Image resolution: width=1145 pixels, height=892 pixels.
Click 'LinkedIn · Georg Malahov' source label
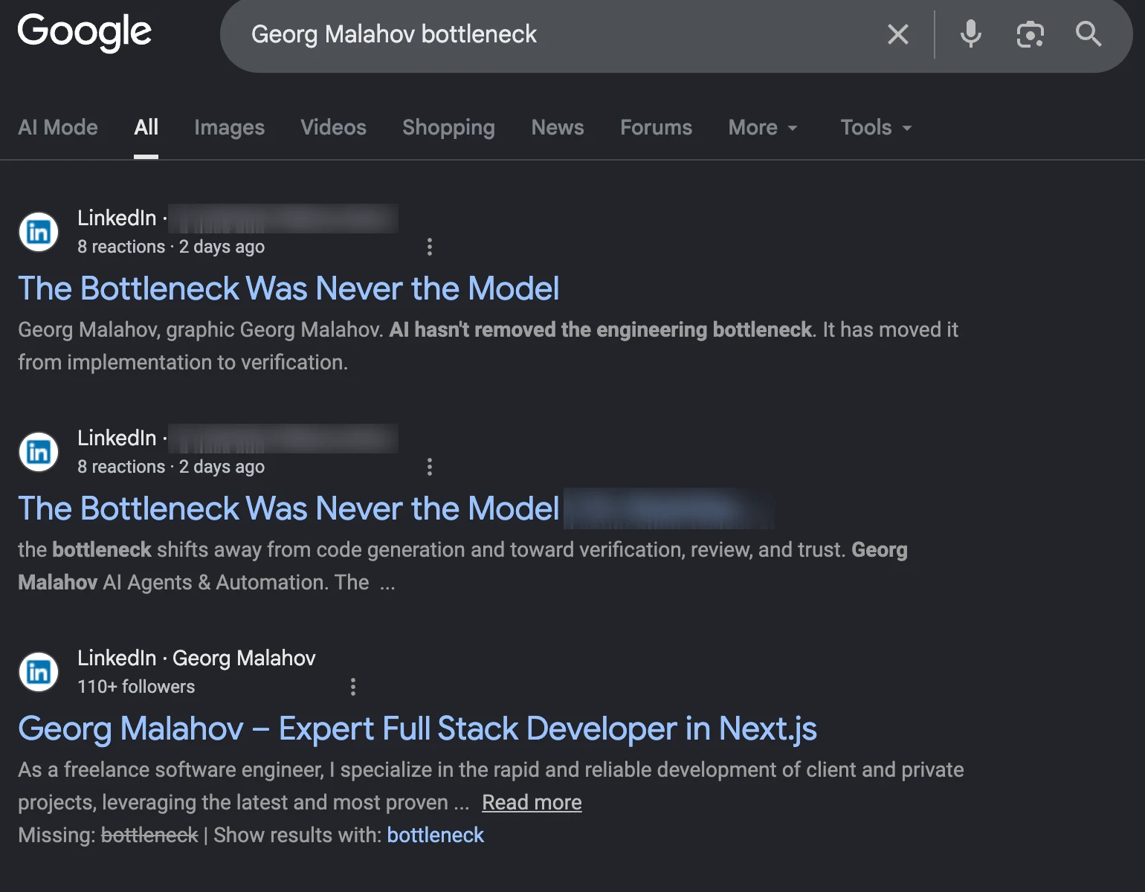coord(196,658)
